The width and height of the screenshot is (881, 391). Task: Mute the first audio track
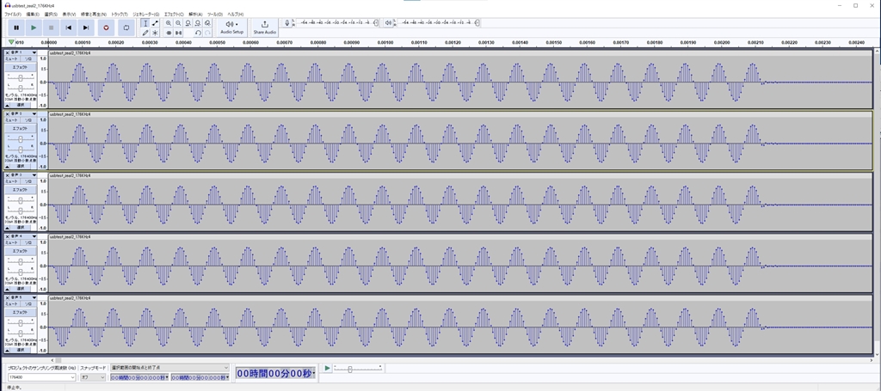tap(11, 59)
